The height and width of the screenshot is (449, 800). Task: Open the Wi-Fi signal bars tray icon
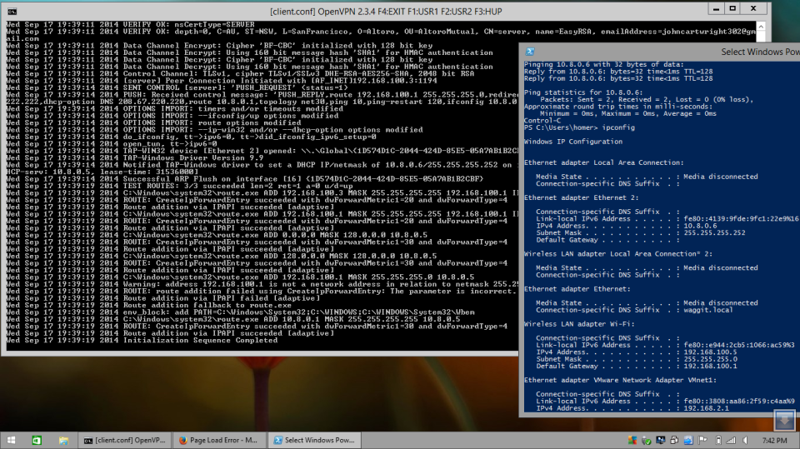731,441
